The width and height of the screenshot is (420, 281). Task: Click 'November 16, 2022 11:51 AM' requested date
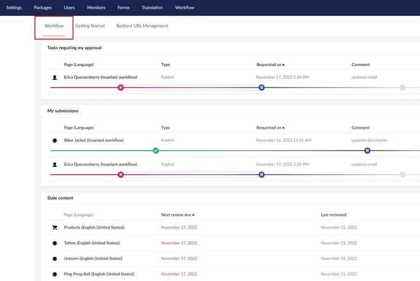(x=284, y=140)
